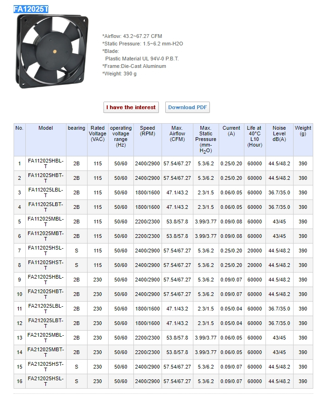Click the Airflow 43.2~67.27 CFM line

(132, 36)
